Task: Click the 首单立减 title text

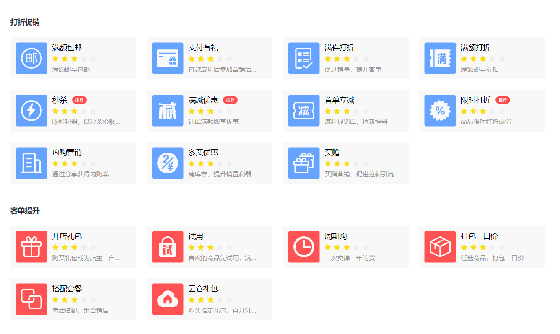Action: click(x=340, y=100)
